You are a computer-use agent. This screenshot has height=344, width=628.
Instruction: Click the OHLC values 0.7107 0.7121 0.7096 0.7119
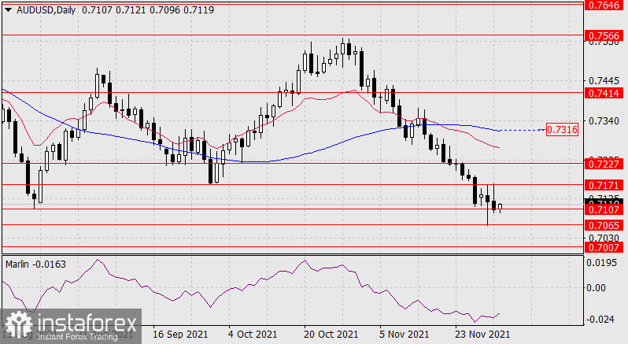coord(148,10)
